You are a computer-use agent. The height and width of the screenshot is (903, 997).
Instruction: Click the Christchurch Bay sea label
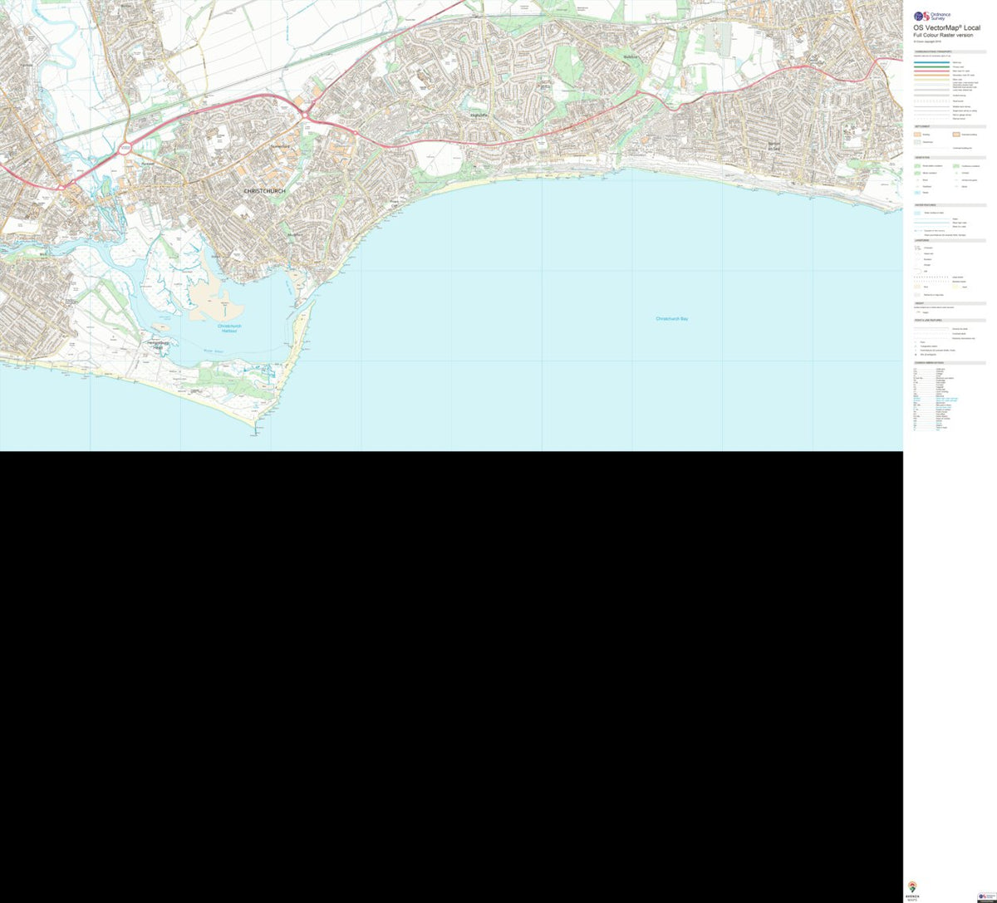(672, 319)
